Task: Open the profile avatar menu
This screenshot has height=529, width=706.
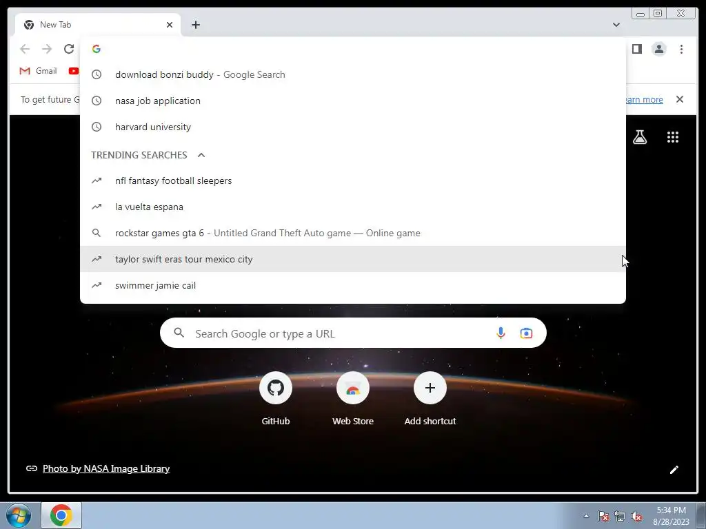Action: 658,49
